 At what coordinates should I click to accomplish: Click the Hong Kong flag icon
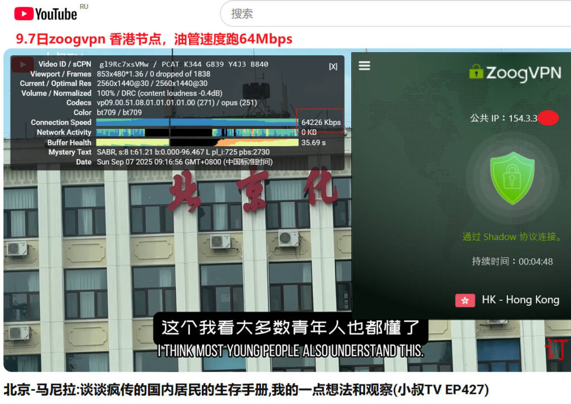(465, 300)
